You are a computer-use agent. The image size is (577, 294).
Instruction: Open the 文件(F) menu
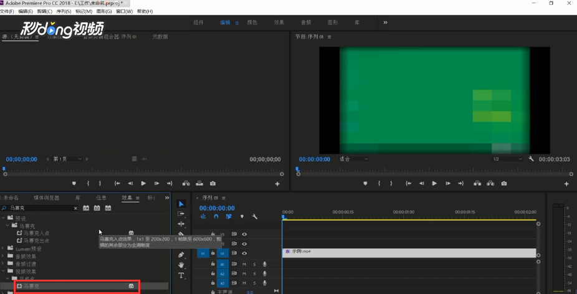click(x=7, y=11)
